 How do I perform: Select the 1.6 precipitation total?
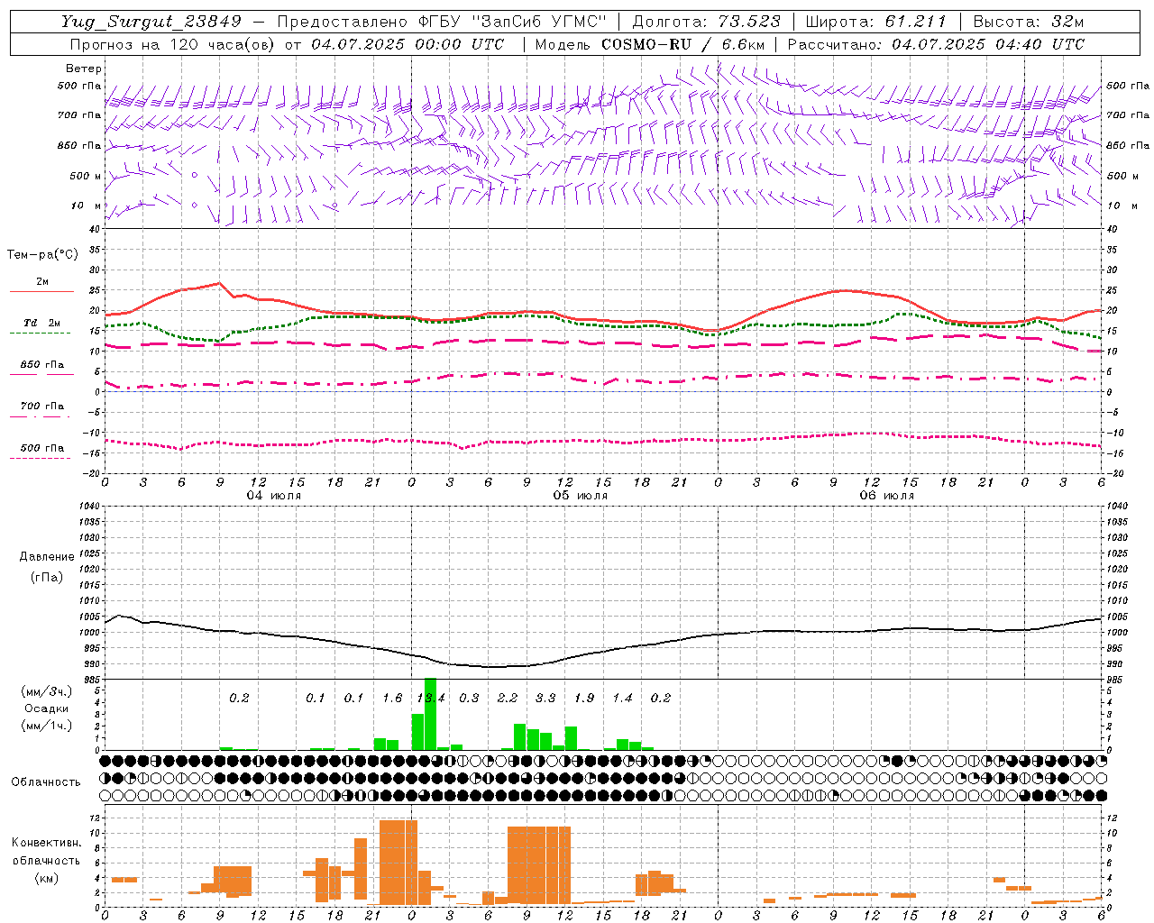point(392,698)
